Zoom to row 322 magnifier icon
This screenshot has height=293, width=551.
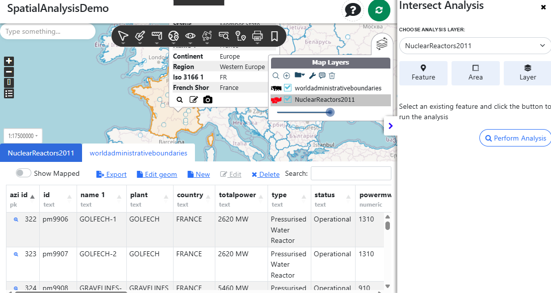pos(16,220)
